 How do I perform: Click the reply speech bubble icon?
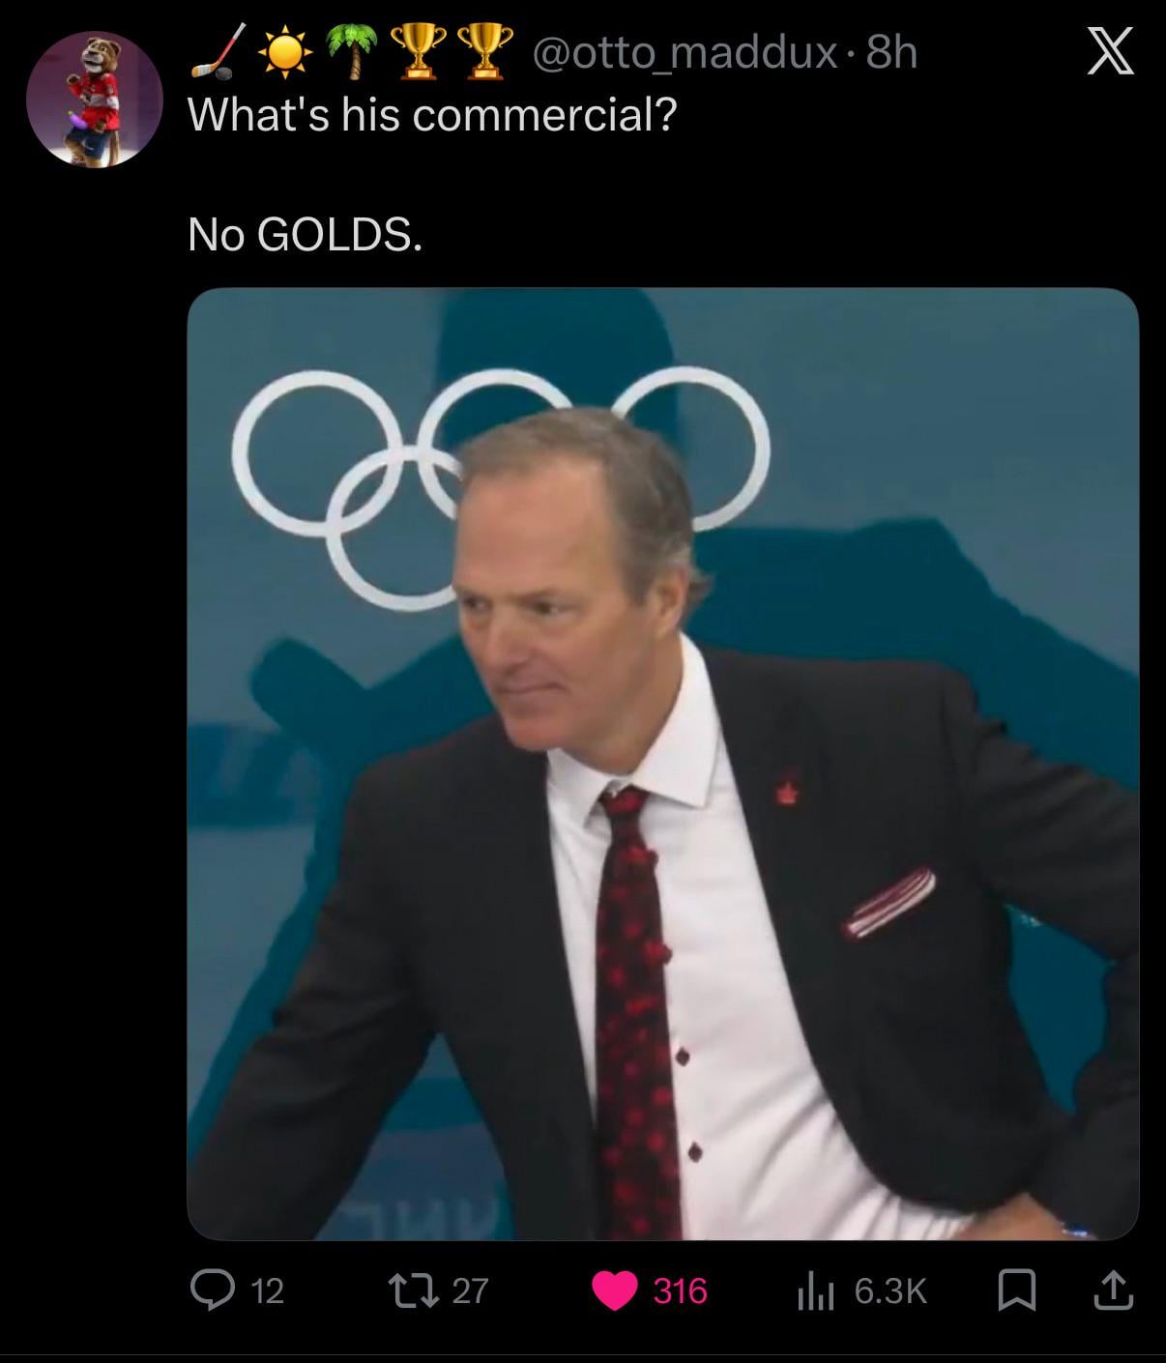tap(210, 1290)
